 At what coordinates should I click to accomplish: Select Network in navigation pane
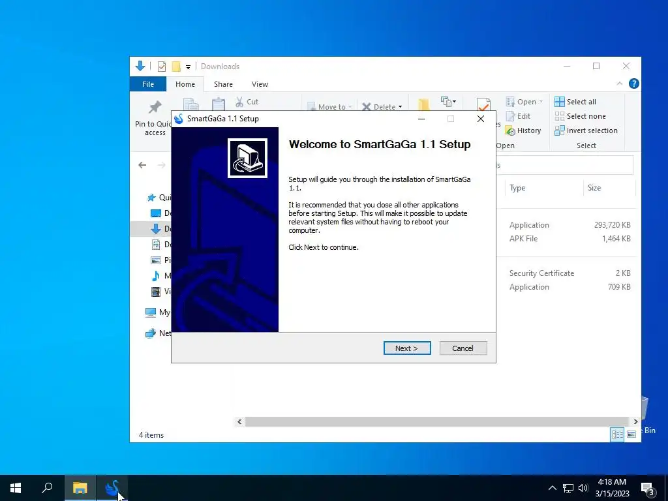coord(158,333)
